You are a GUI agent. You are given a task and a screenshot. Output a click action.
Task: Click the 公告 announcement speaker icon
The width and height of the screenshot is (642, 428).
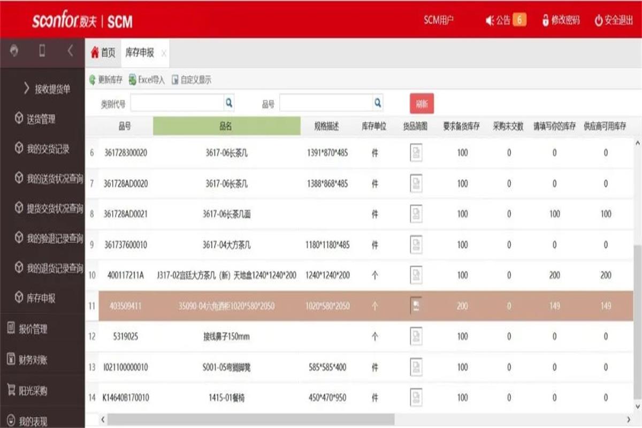pos(489,21)
